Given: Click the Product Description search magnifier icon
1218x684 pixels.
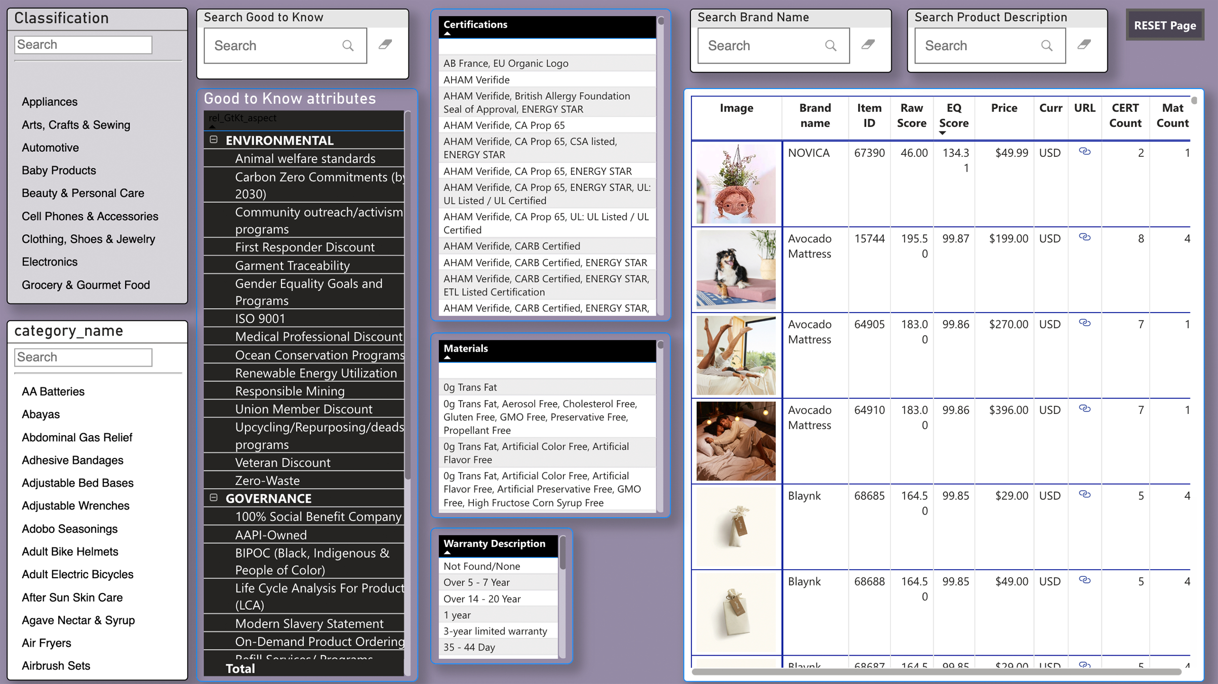Looking at the screenshot, I should coord(1047,46).
